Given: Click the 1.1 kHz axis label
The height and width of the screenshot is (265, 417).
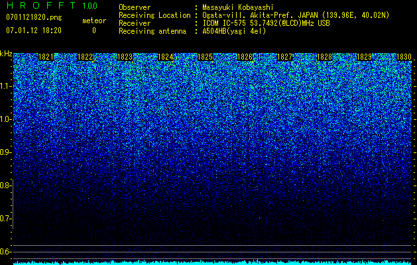Looking at the screenshot, I should 5,86.
